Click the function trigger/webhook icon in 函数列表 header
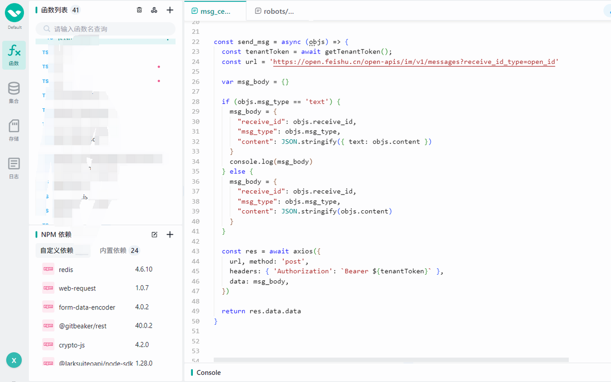The image size is (611, 382). click(154, 10)
